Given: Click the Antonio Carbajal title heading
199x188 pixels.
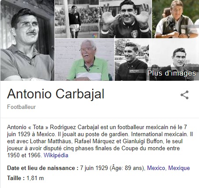Looking at the screenshot, I should (56, 94).
